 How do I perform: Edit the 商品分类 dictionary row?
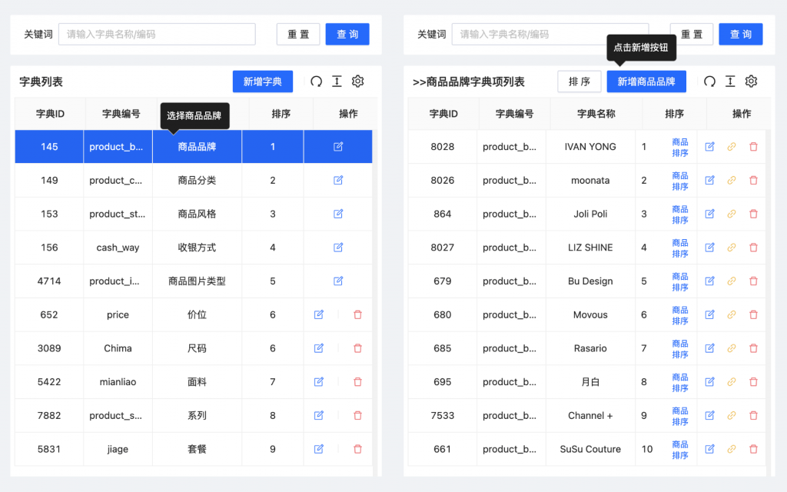[338, 180]
